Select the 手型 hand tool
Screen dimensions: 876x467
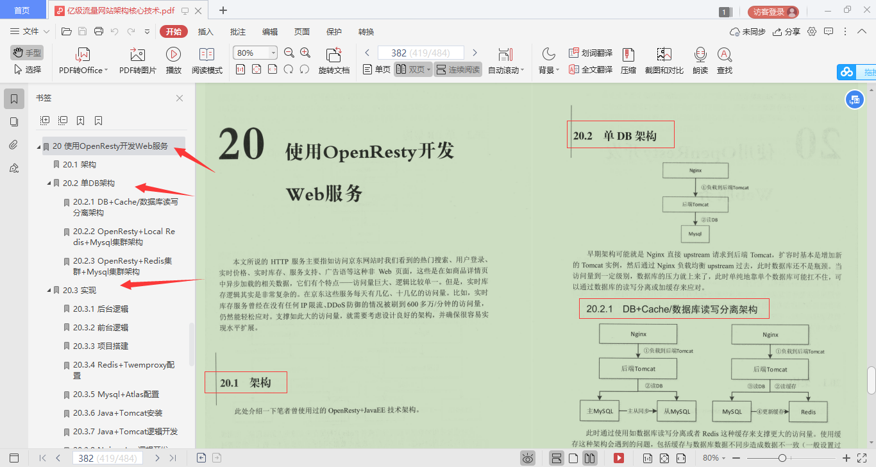tap(26, 52)
